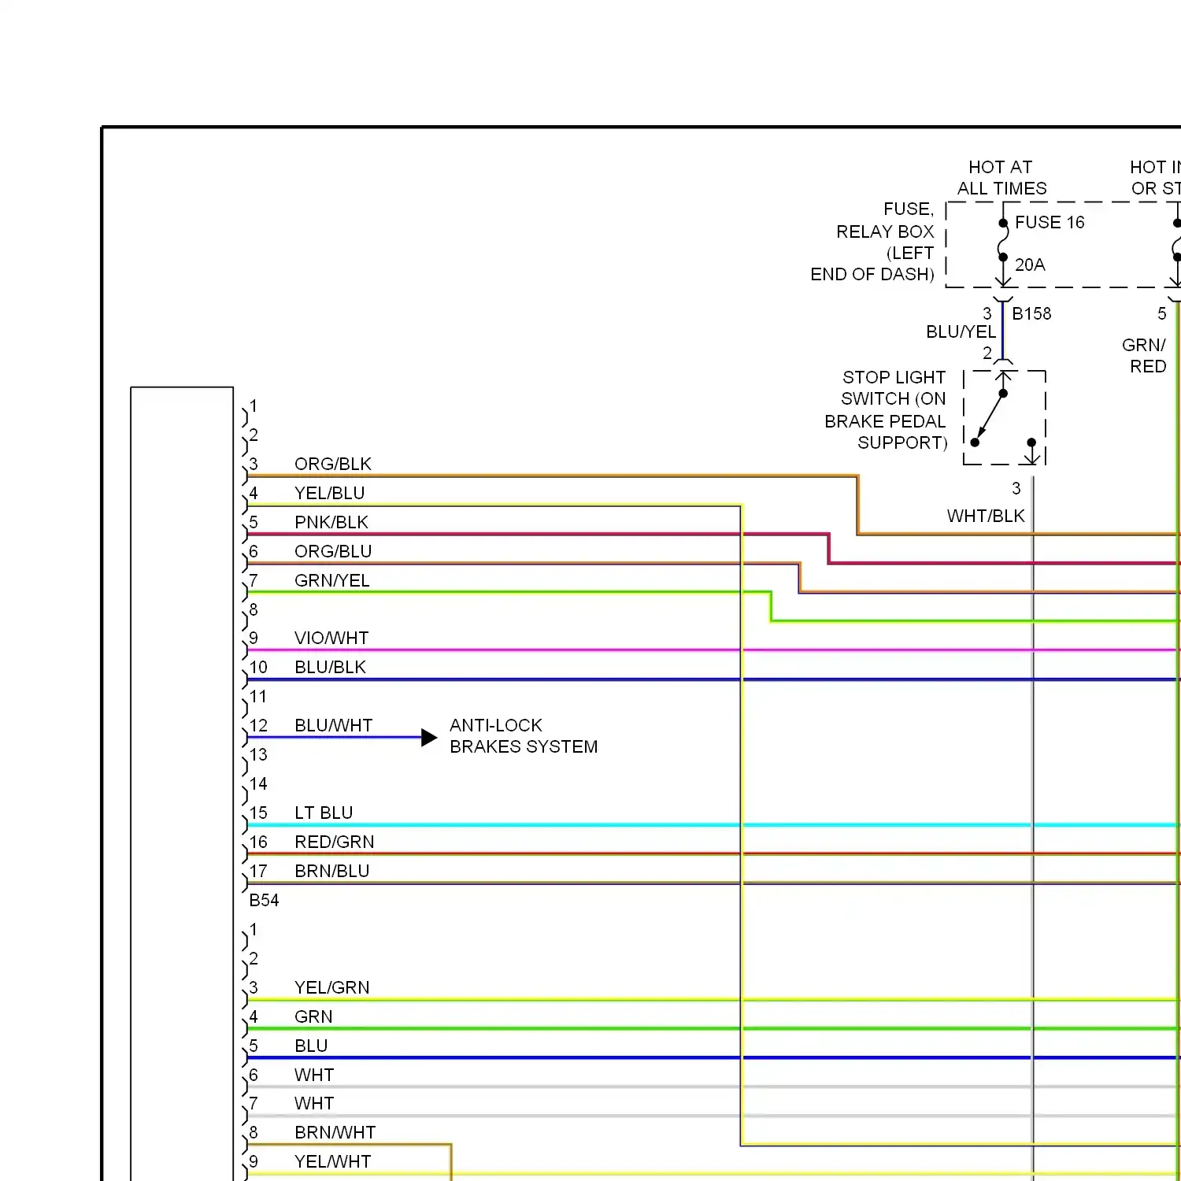Image resolution: width=1181 pixels, height=1181 pixels.
Task: Click the "WHT" wire label at pin 7
Action: click(314, 1104)
